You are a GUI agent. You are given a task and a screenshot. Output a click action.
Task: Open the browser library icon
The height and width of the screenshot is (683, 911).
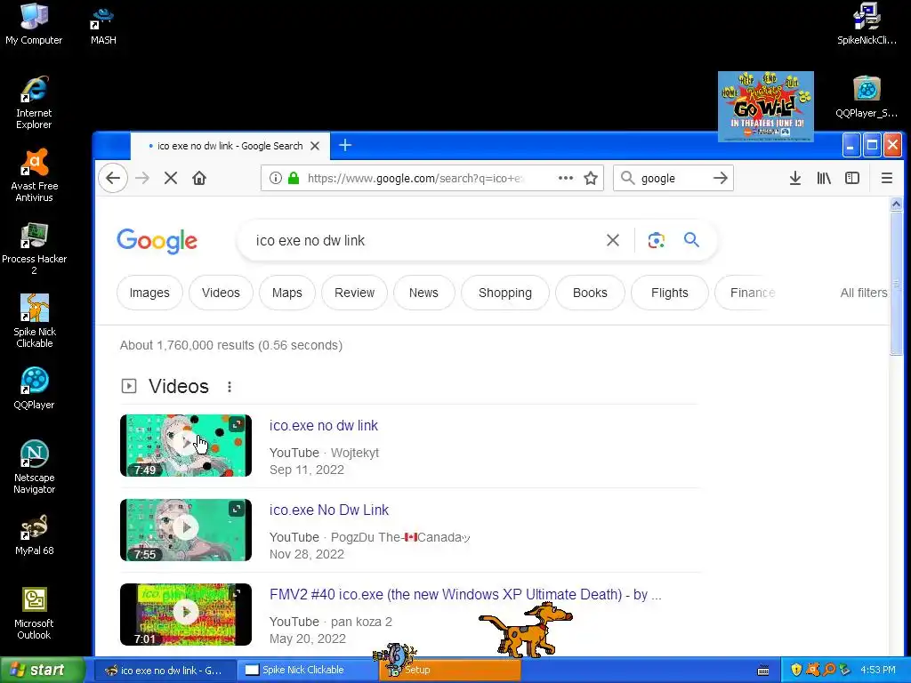coord(824,178)
